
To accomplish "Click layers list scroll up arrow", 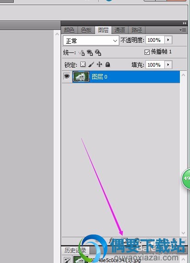I will (x=183, y=75).
